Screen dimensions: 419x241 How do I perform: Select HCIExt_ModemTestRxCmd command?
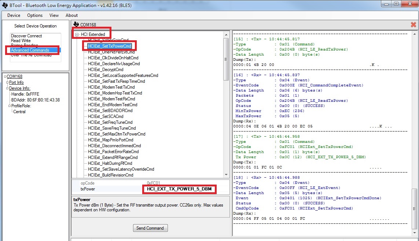111,99
